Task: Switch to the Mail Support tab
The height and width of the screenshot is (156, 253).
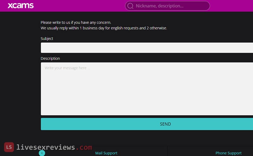Action: click(106, 153)
